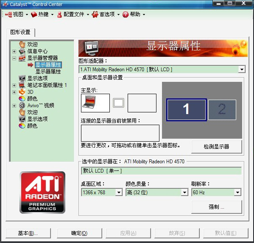The image size is (254, 243).
Task: Select the highlighted 显示器属性 tree item
Action: (48, 65)
